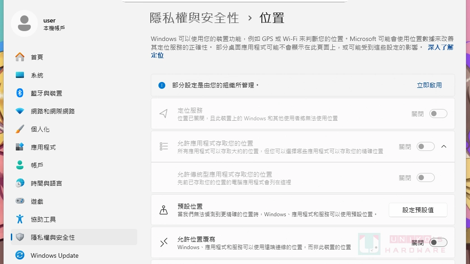The width and height of the screenshot is (470, 264).
Task: Click the 預設位置 pin person icon
Action: click(163, 210)
